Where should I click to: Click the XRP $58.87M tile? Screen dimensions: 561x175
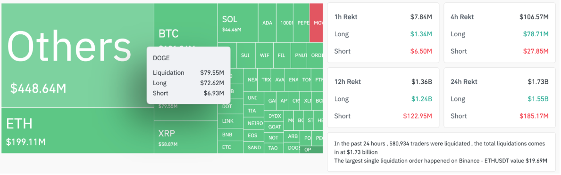pos(186,137)
